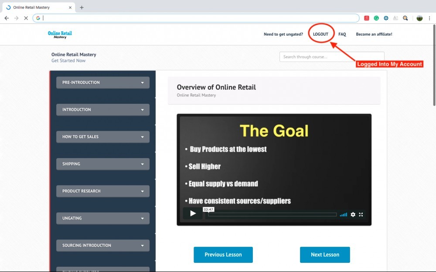
Task: Open the green Grammarly extension icon
Action: click(x=376, y=18)
